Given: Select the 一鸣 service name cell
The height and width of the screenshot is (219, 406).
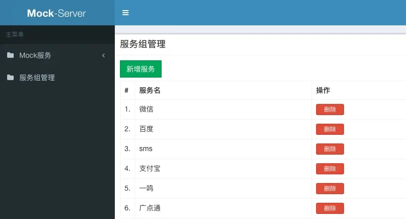Looking at the screenshot, I should pos(223,189).
